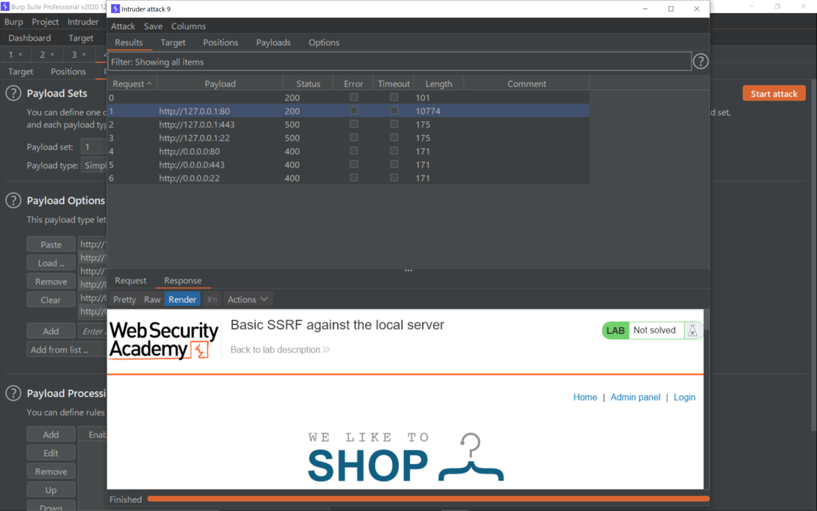Toggle Error checkbox for http://127.0.0.1:443 row
The image size is (817, 511).
(353, 124)
